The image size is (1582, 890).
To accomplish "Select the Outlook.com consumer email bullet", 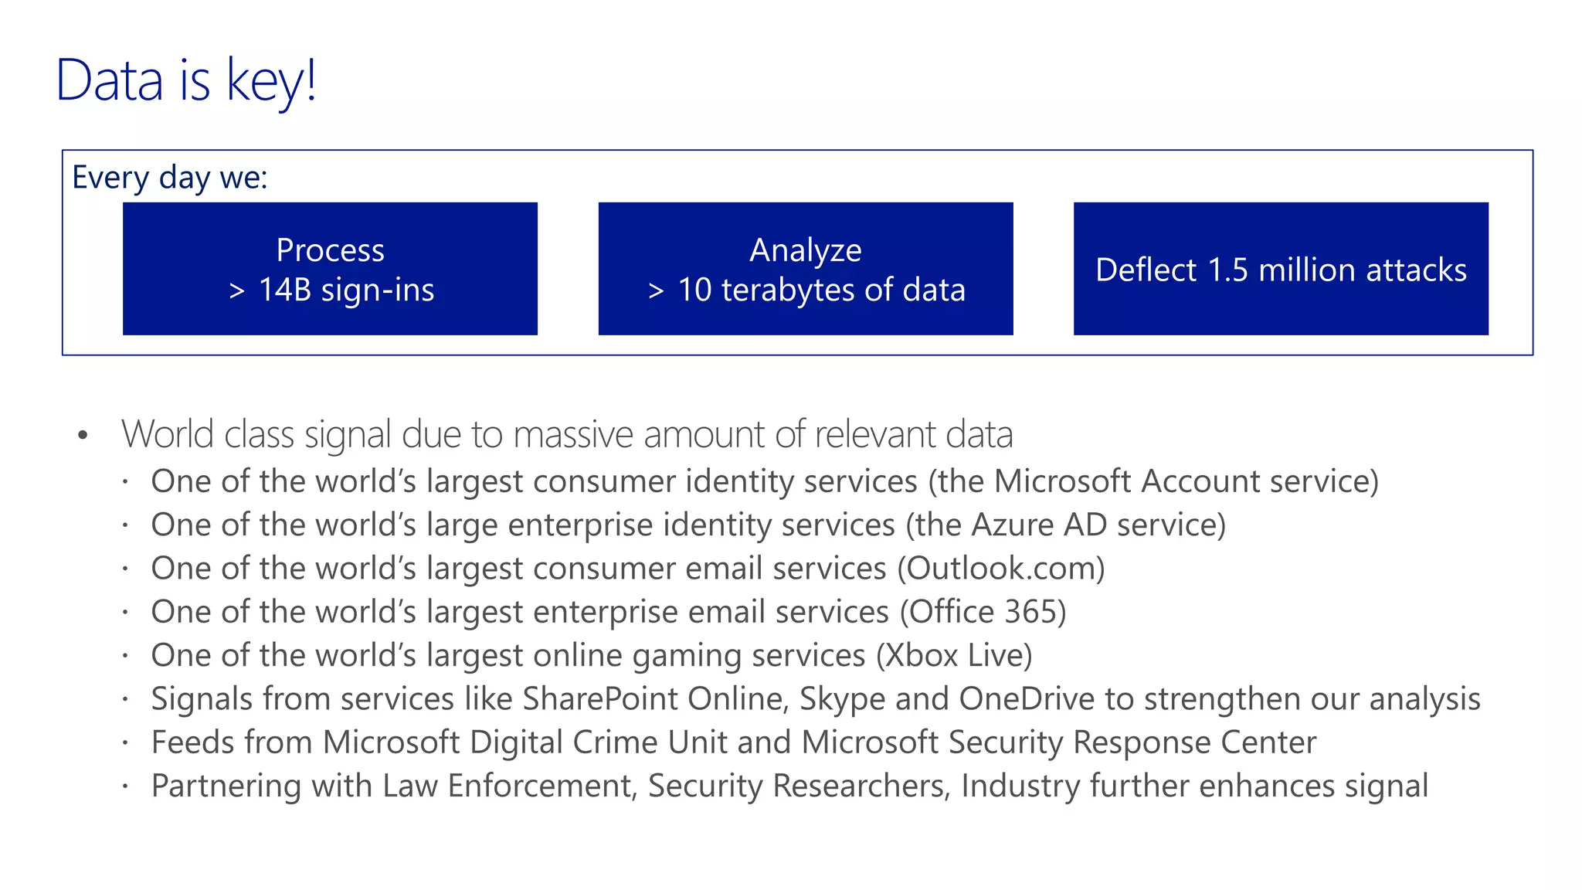I will [x=628, y=569].
